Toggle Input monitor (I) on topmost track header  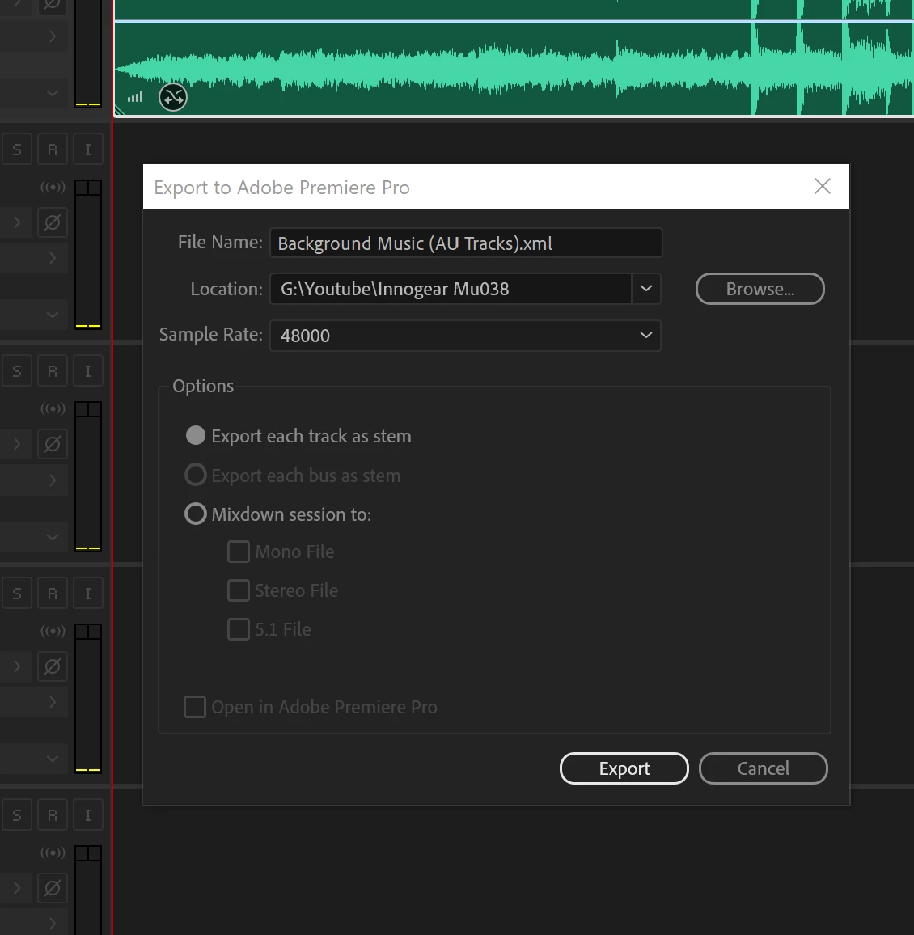(x=88, y=149)
